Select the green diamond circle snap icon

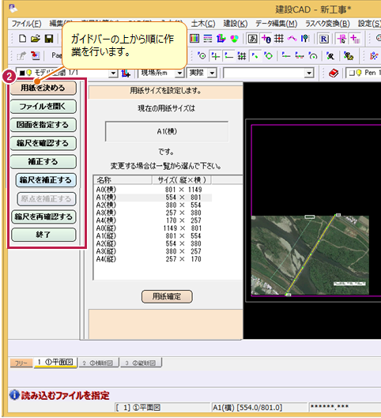[x=269, y=56]
